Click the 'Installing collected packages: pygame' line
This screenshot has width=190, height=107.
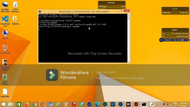[x=59, y=26]
